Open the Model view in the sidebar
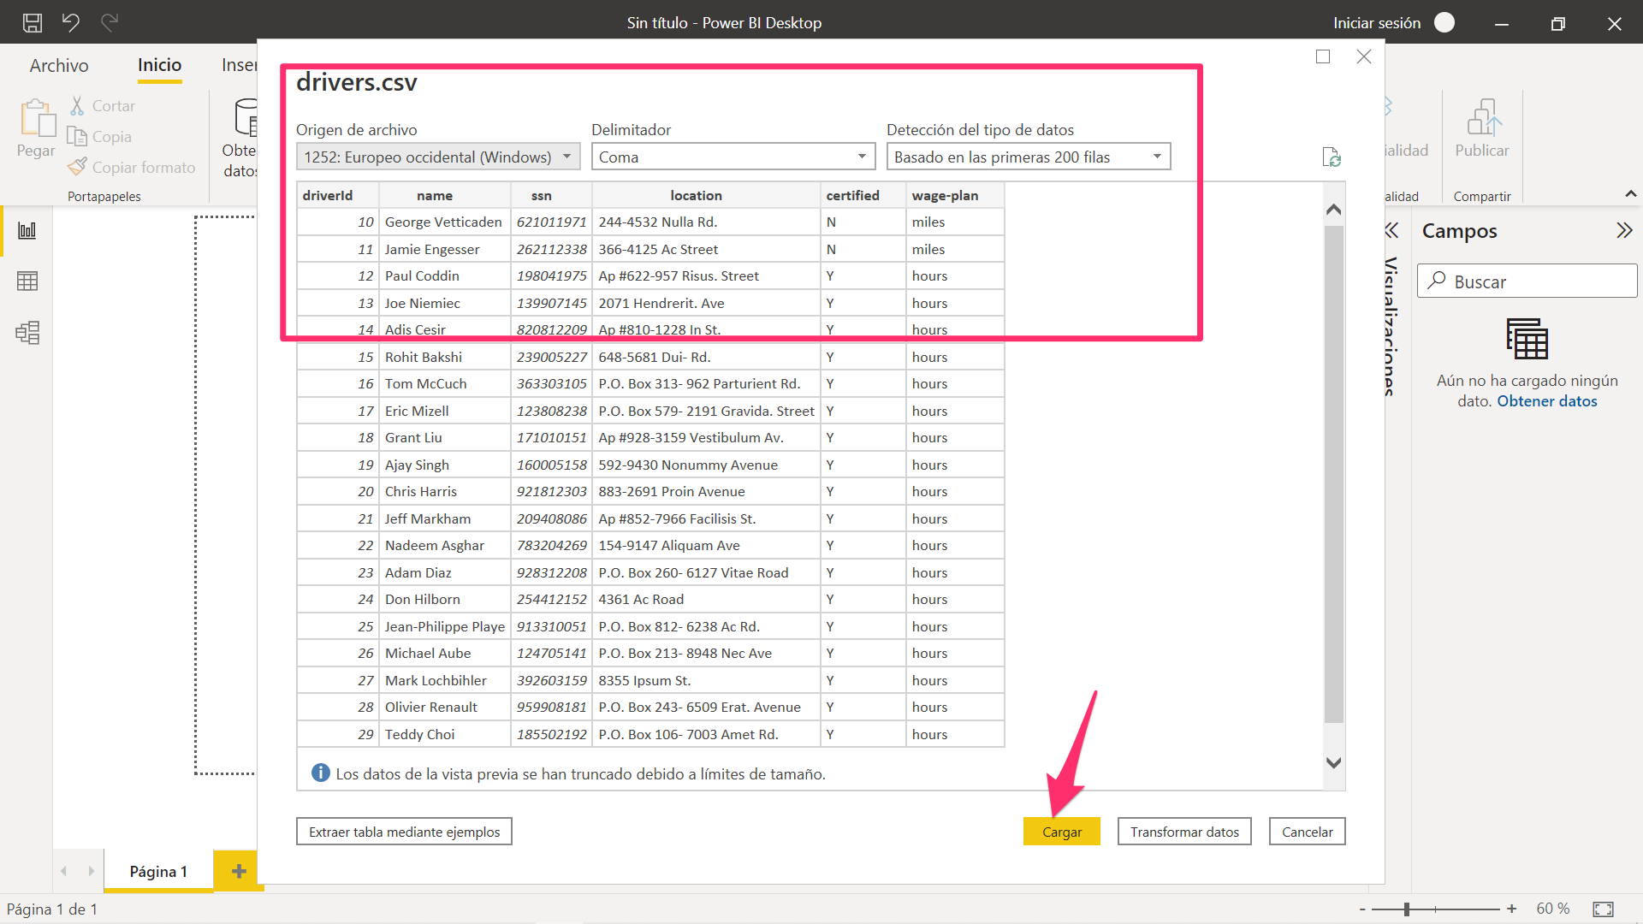 [27, 332]
